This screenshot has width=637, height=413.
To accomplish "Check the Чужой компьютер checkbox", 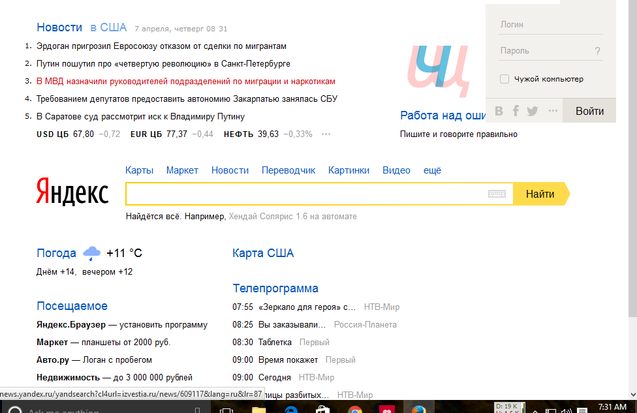I will point(504,79).
